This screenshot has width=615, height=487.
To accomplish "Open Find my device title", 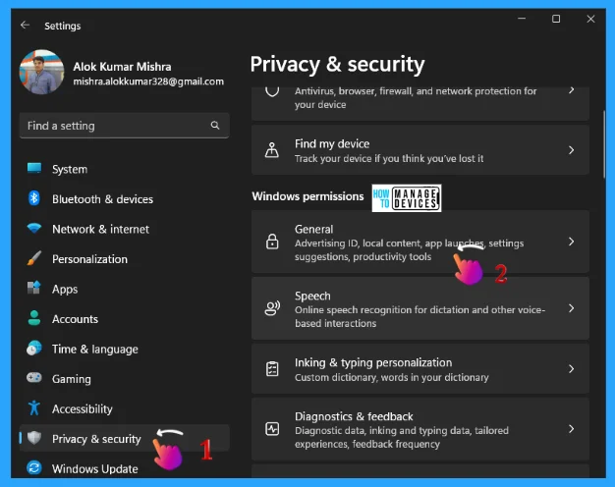I will (332, 144).
